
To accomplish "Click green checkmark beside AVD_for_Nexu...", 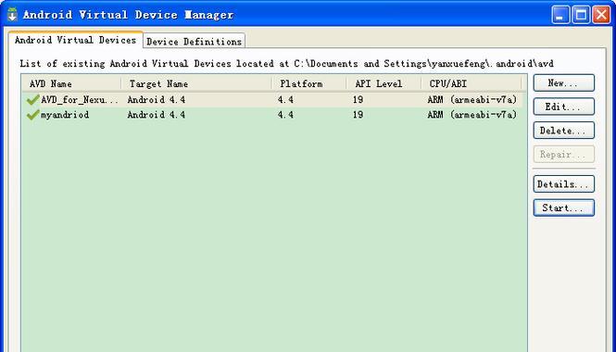I will click(x=33, y=100).
